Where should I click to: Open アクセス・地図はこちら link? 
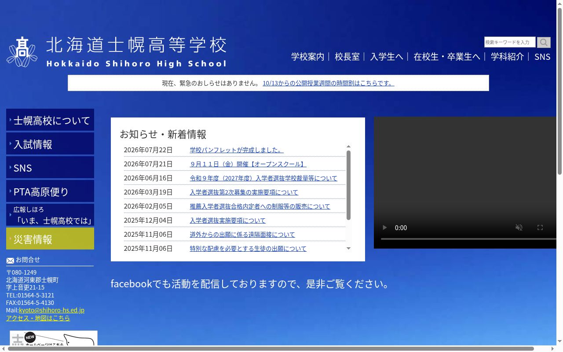click(x=38, y=318)
